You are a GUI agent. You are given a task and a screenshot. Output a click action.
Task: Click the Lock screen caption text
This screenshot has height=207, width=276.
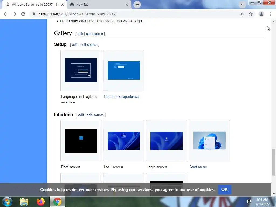coord(113,167)
